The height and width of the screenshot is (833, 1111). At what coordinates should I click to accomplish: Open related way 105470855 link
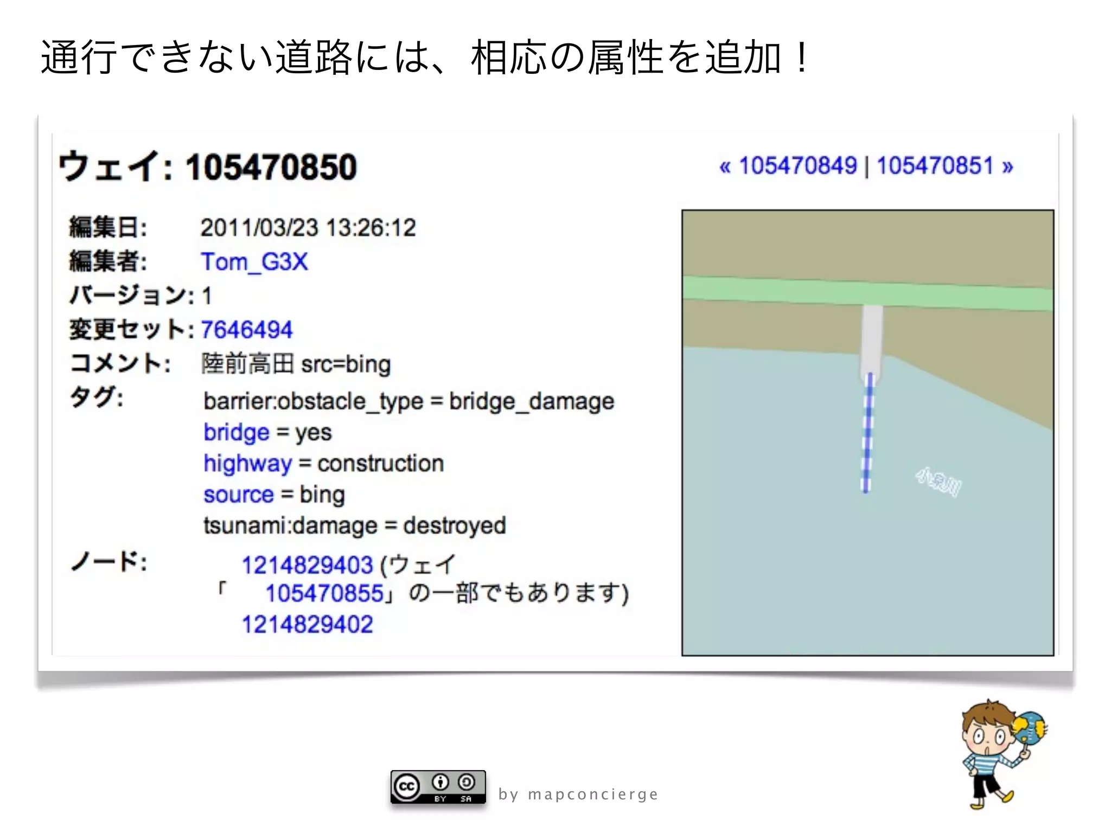click(324, 593)
